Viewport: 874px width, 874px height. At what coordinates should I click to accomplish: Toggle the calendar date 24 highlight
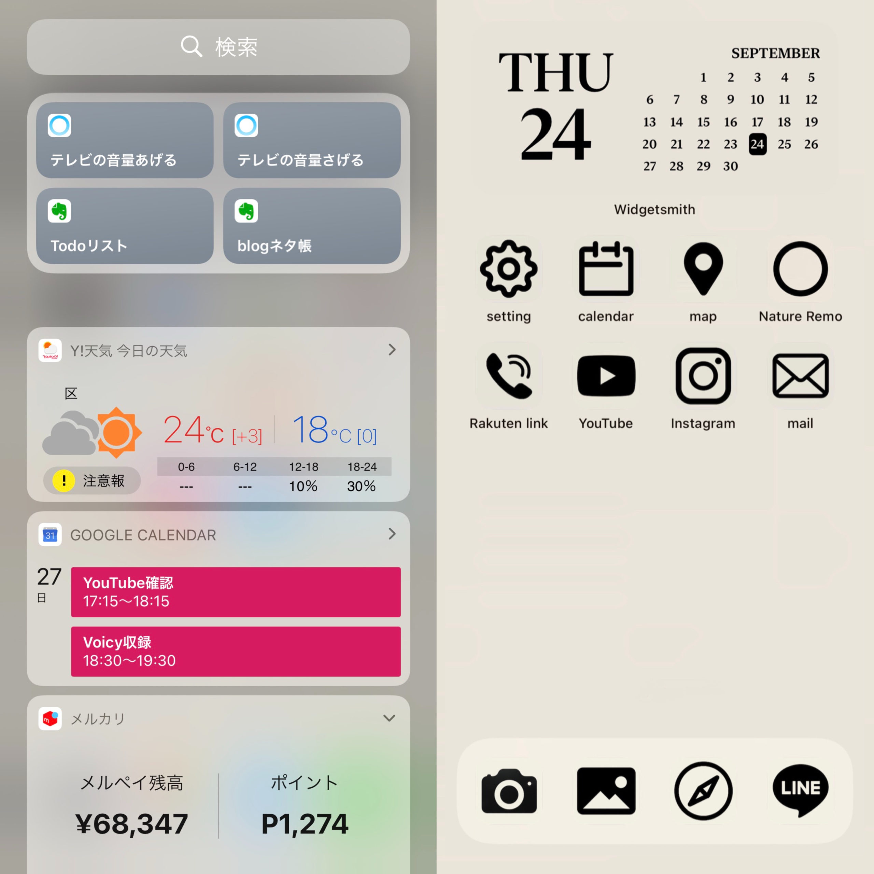[x=757, y=144]
